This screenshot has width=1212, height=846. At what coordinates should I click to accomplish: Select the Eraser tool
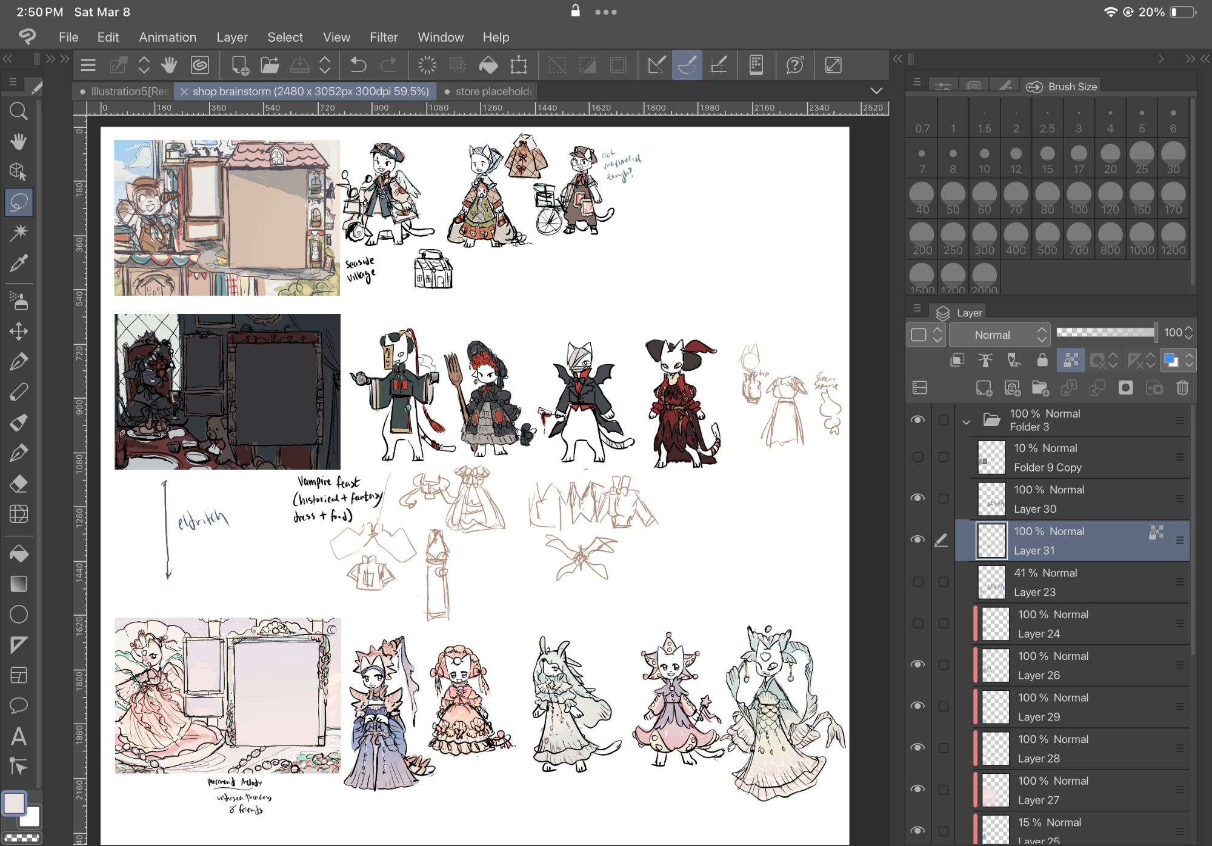click(x=18, y=484)
